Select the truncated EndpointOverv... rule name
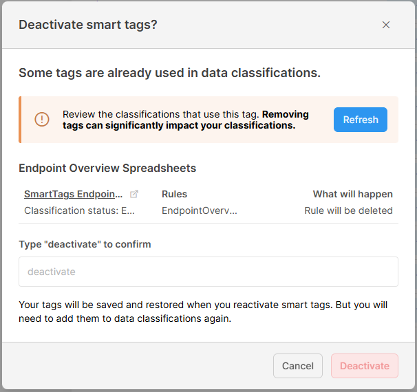Viewport: 417px width, 392px height. [x=199, y=210]
